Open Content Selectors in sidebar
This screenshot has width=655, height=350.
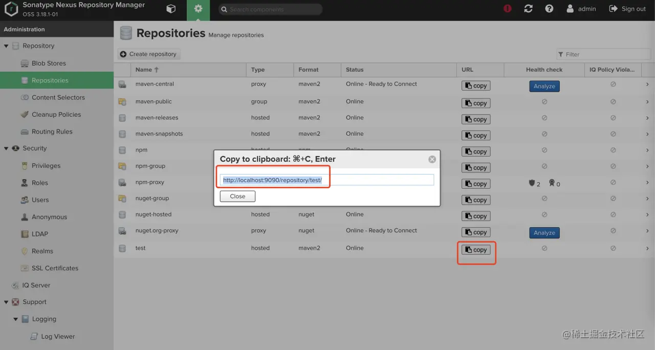tap(58, 98)
